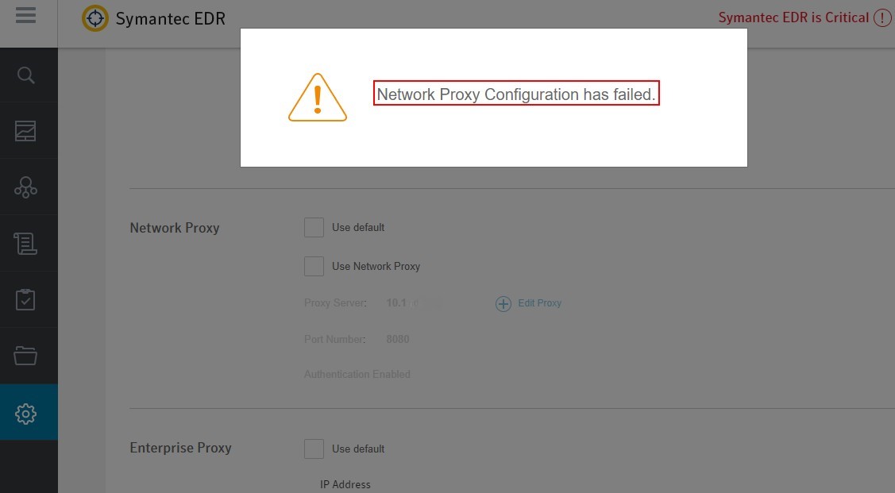Open the Policies scroll icon in sidebar
Image resolution: width=895 pixels, height=493 pixels.
(26, 244)
